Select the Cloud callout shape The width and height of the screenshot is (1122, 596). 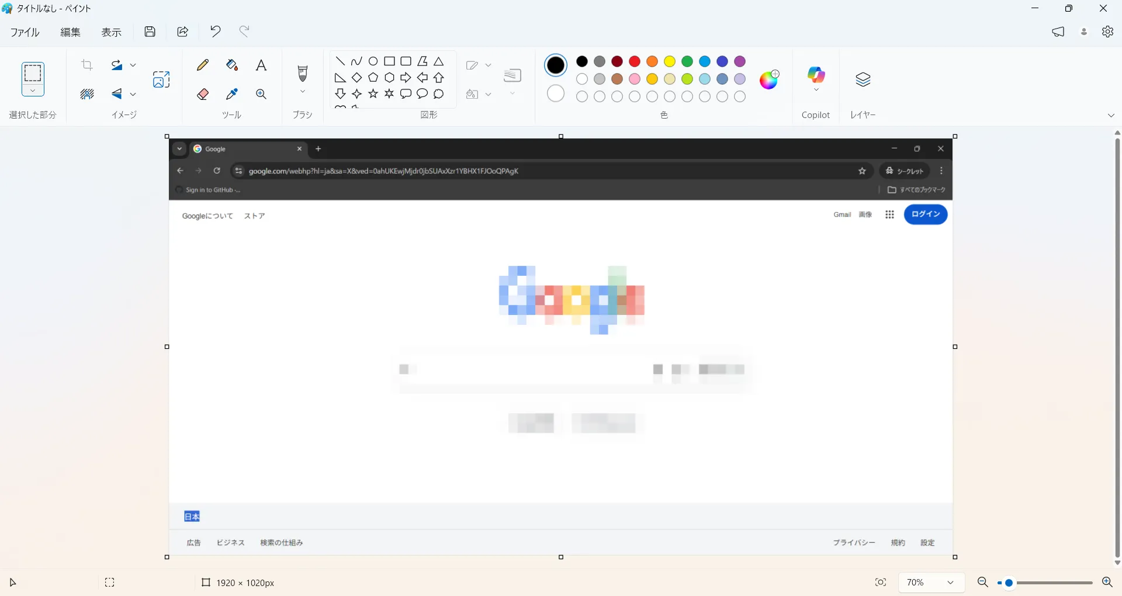[x=438, y=93]
